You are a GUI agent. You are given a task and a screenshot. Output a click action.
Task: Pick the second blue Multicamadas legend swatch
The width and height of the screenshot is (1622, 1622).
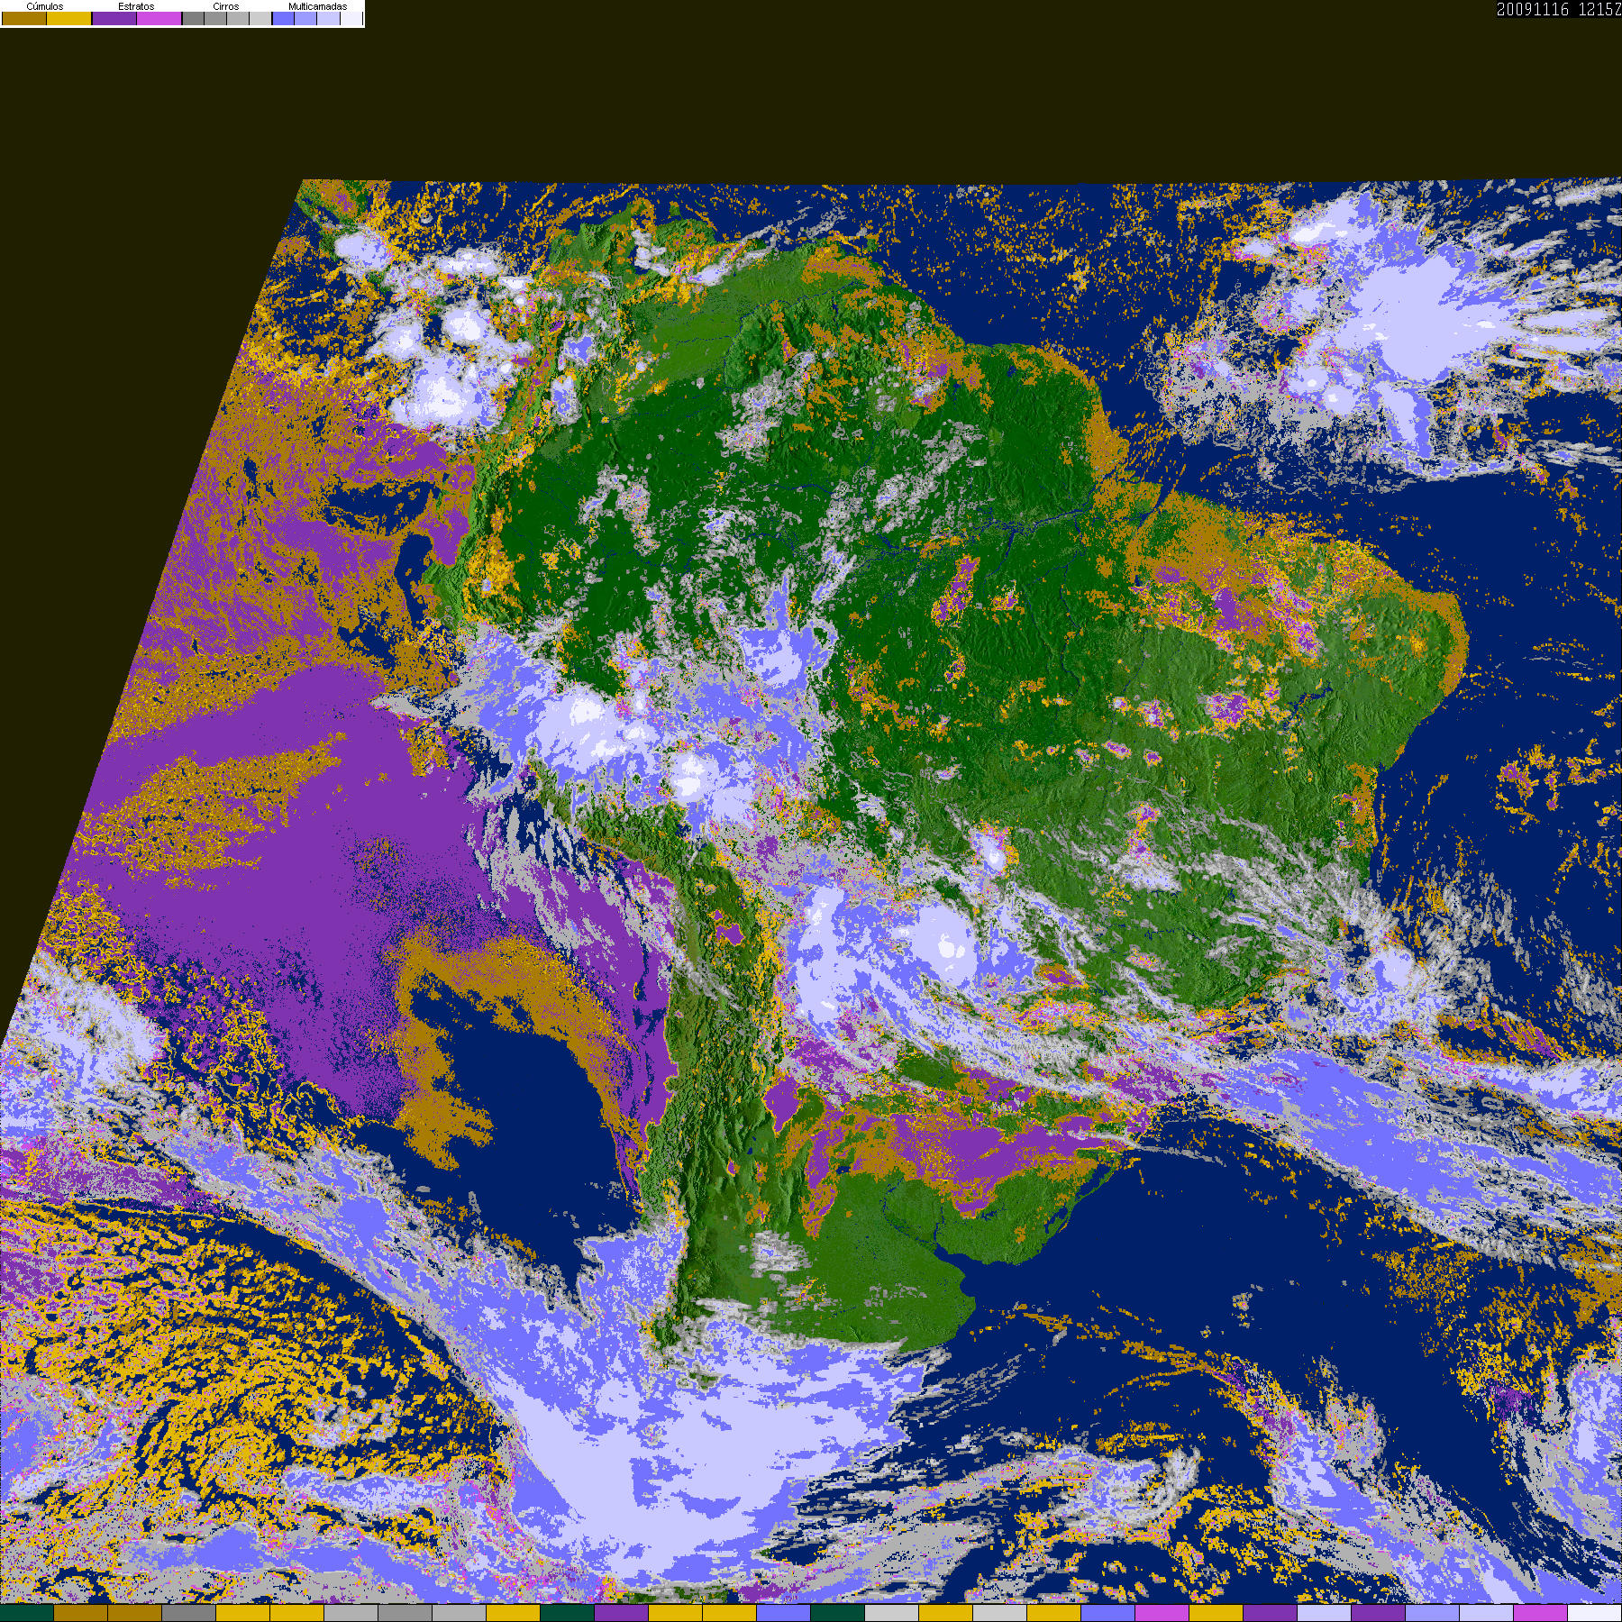(x=305, y=19)
